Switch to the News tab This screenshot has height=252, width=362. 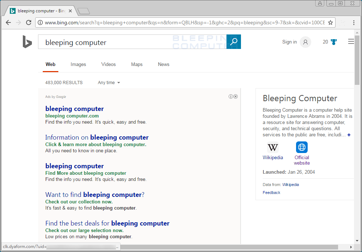pos(164,65)
